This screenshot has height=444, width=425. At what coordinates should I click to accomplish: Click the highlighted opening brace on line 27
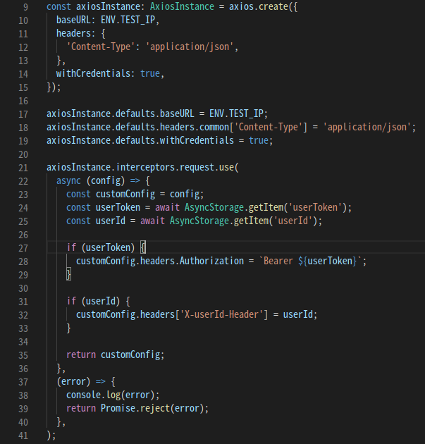(x=143, y=248)
